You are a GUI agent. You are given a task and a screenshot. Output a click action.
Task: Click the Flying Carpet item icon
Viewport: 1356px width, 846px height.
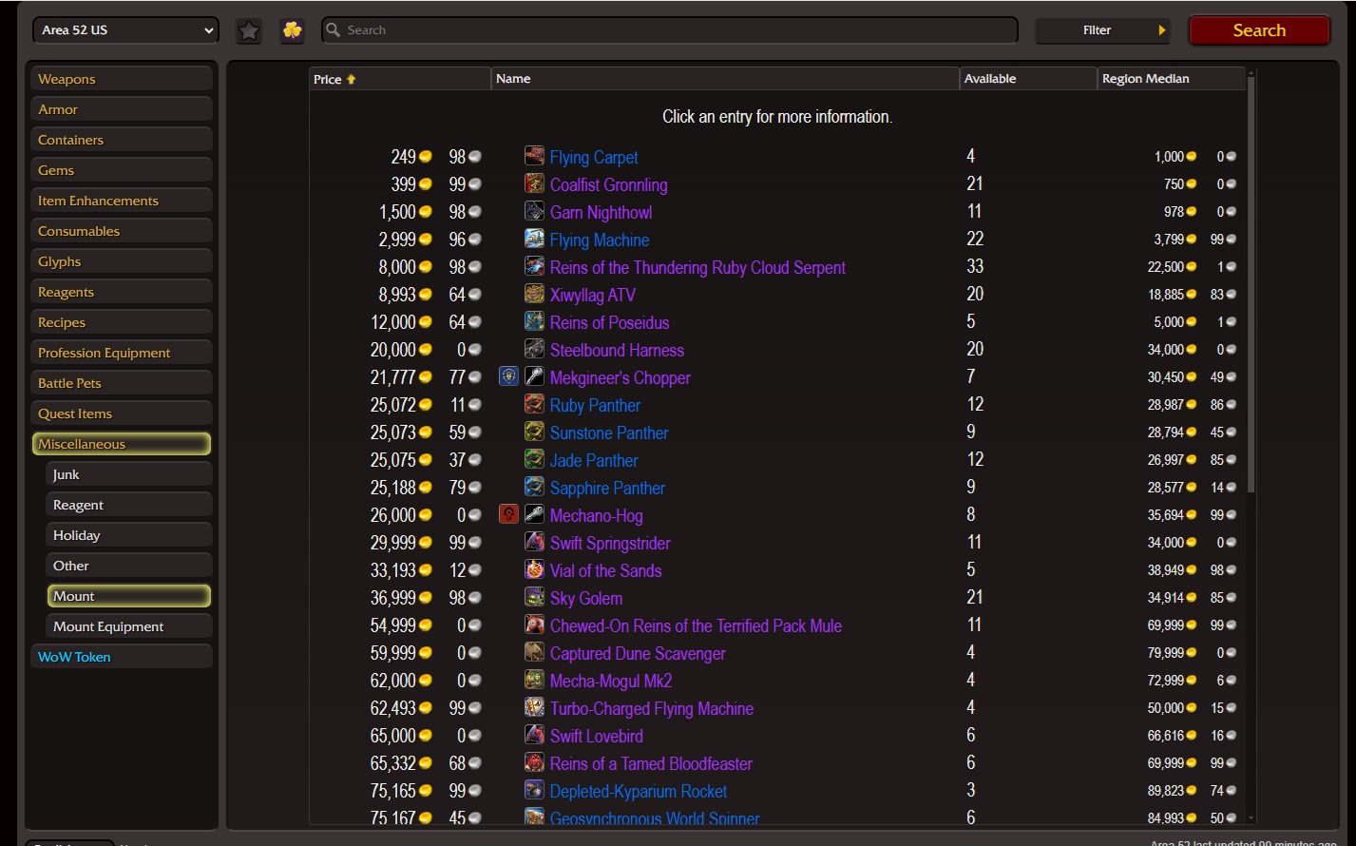534,157
